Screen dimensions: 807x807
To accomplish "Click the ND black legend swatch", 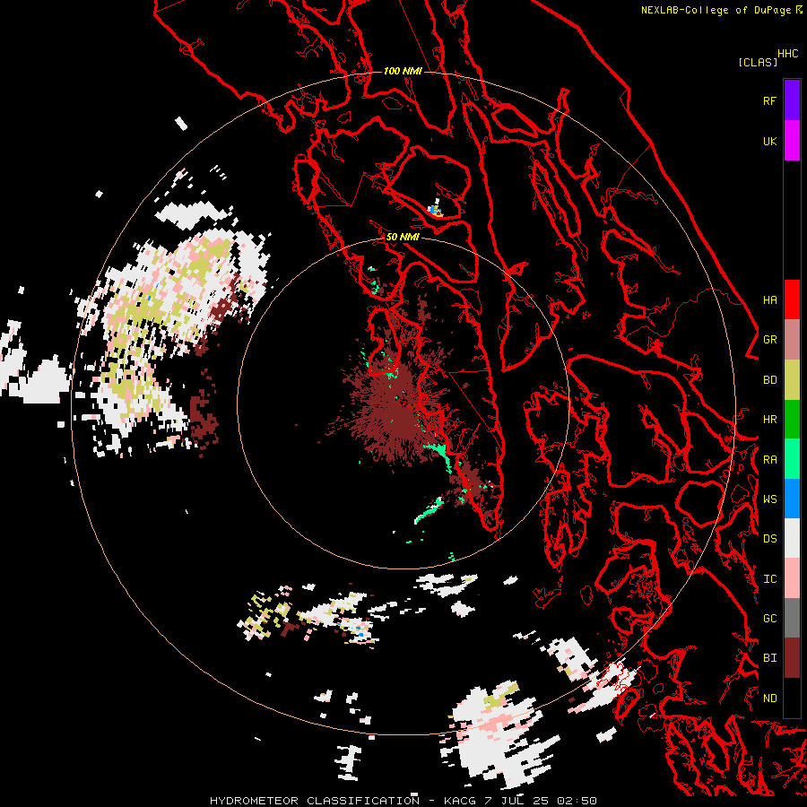I will pos(792,698).
